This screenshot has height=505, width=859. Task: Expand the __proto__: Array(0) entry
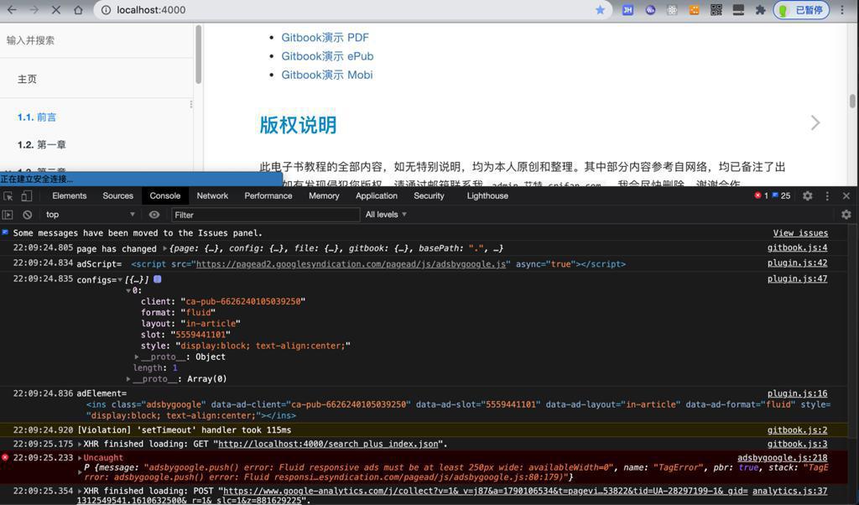(x=128, y=378)
